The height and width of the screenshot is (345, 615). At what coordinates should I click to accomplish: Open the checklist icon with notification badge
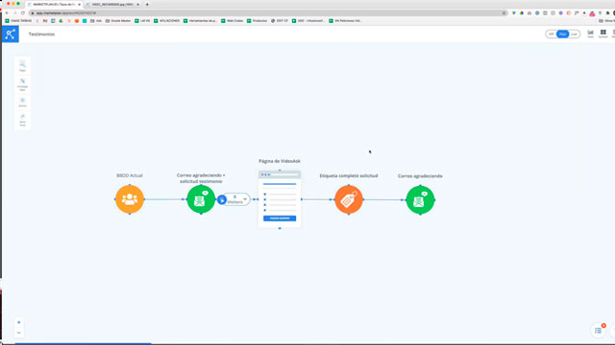(x=598, y=331)
